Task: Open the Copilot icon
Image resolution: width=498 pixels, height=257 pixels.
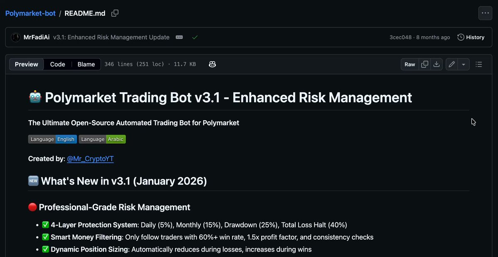Action: [213, 64]
